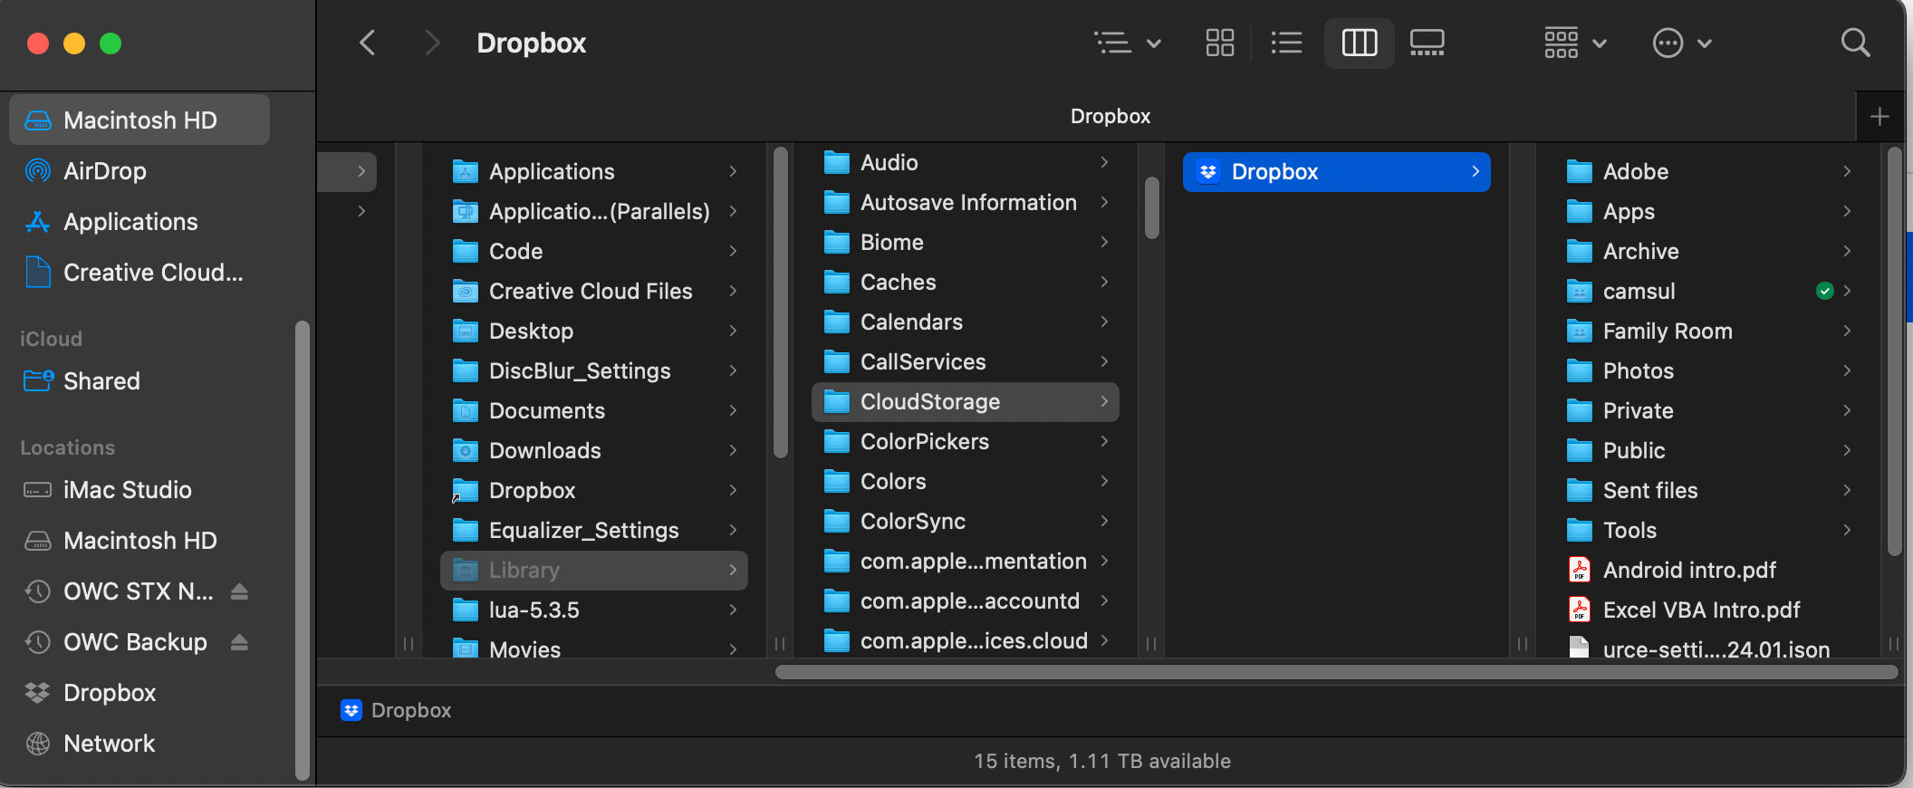The width and height of the screenshot is (1913, 788).
Task: Expand the Private folder chevron
Action: pos(1847,410)
